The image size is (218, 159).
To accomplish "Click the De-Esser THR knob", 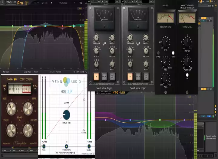I will [166, 42].
